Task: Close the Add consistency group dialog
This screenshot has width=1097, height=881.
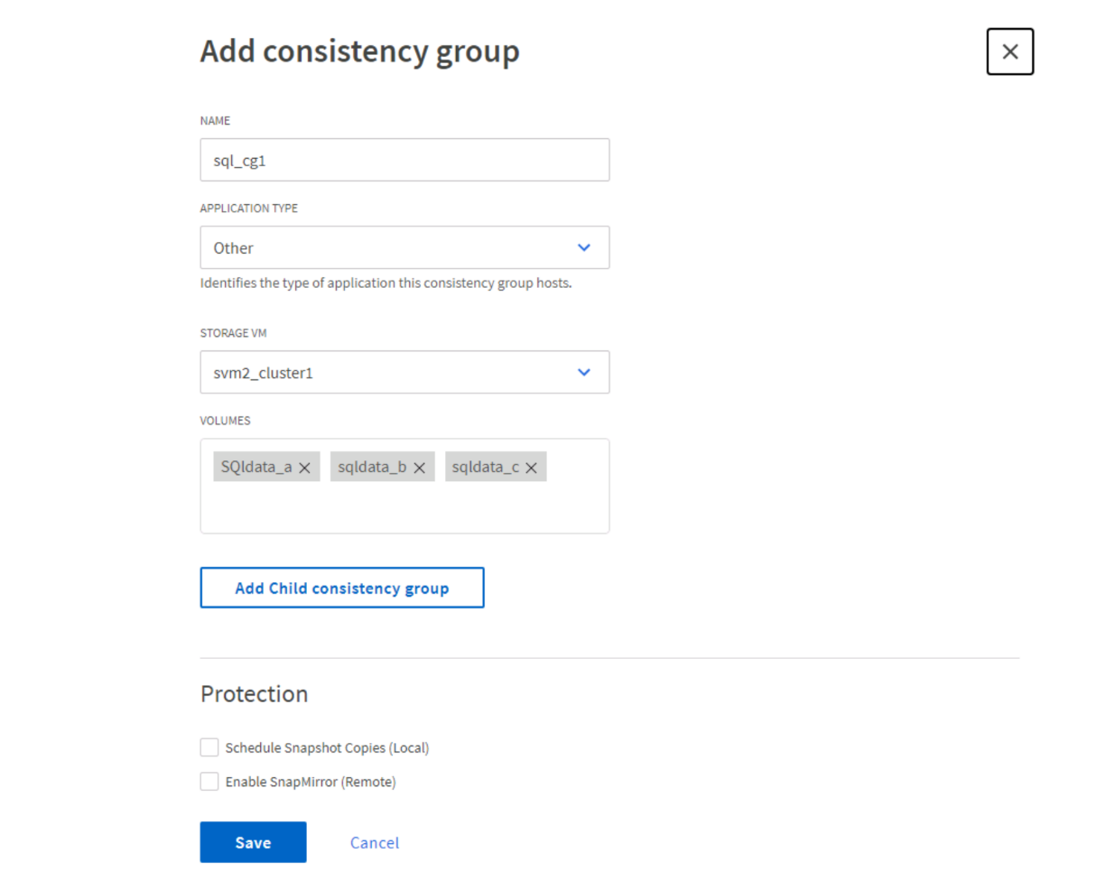Action: click(1010, 51)
